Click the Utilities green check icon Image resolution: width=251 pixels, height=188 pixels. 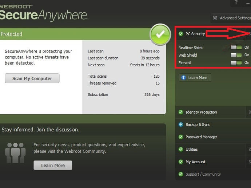pyautogui.click(x=181, y=149)
